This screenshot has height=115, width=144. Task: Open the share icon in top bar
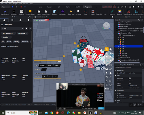pos(125,7)
